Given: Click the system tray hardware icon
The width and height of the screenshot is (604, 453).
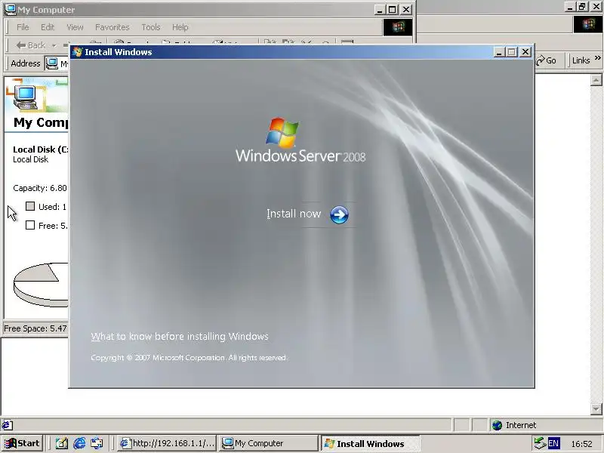Looking at the screenshot, I should pos(540,443).
